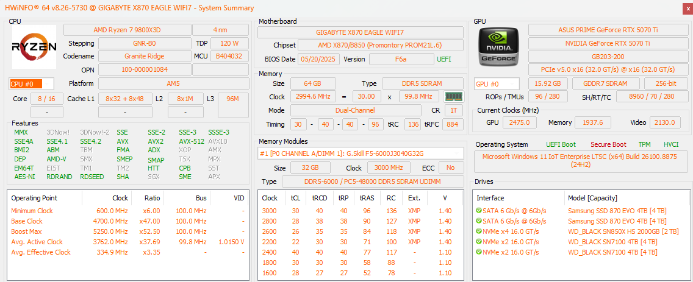Image resolution: width=693 pixels, height=282 pixels.
Task: Click the AMD X870/B850 chipset field
Action: coord(380,45)
